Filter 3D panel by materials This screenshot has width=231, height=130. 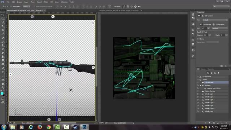[215, 73]
